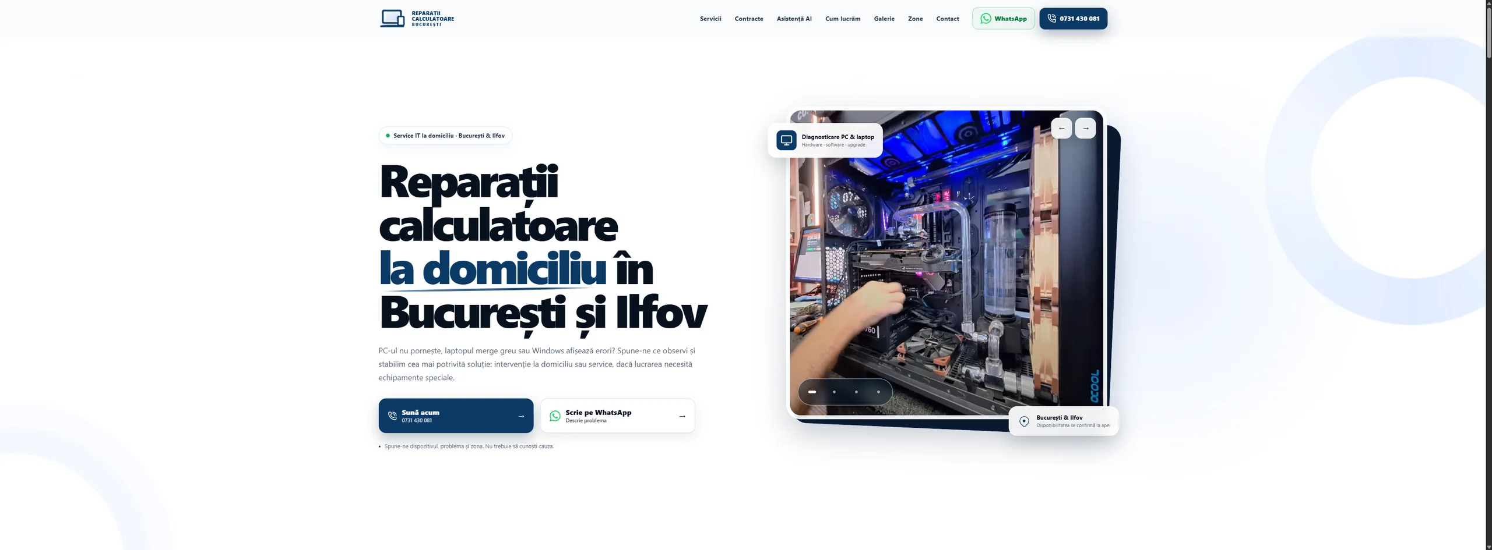This screenshot has width=1492, height=550.
Task: Go to Asistență AI section
Action: [794, 19]
